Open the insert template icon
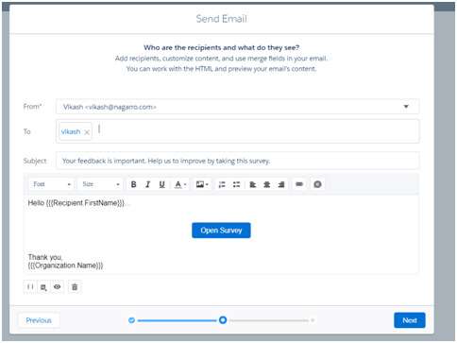This screenshot has width=457, height=343. click(x=43, y=287)
